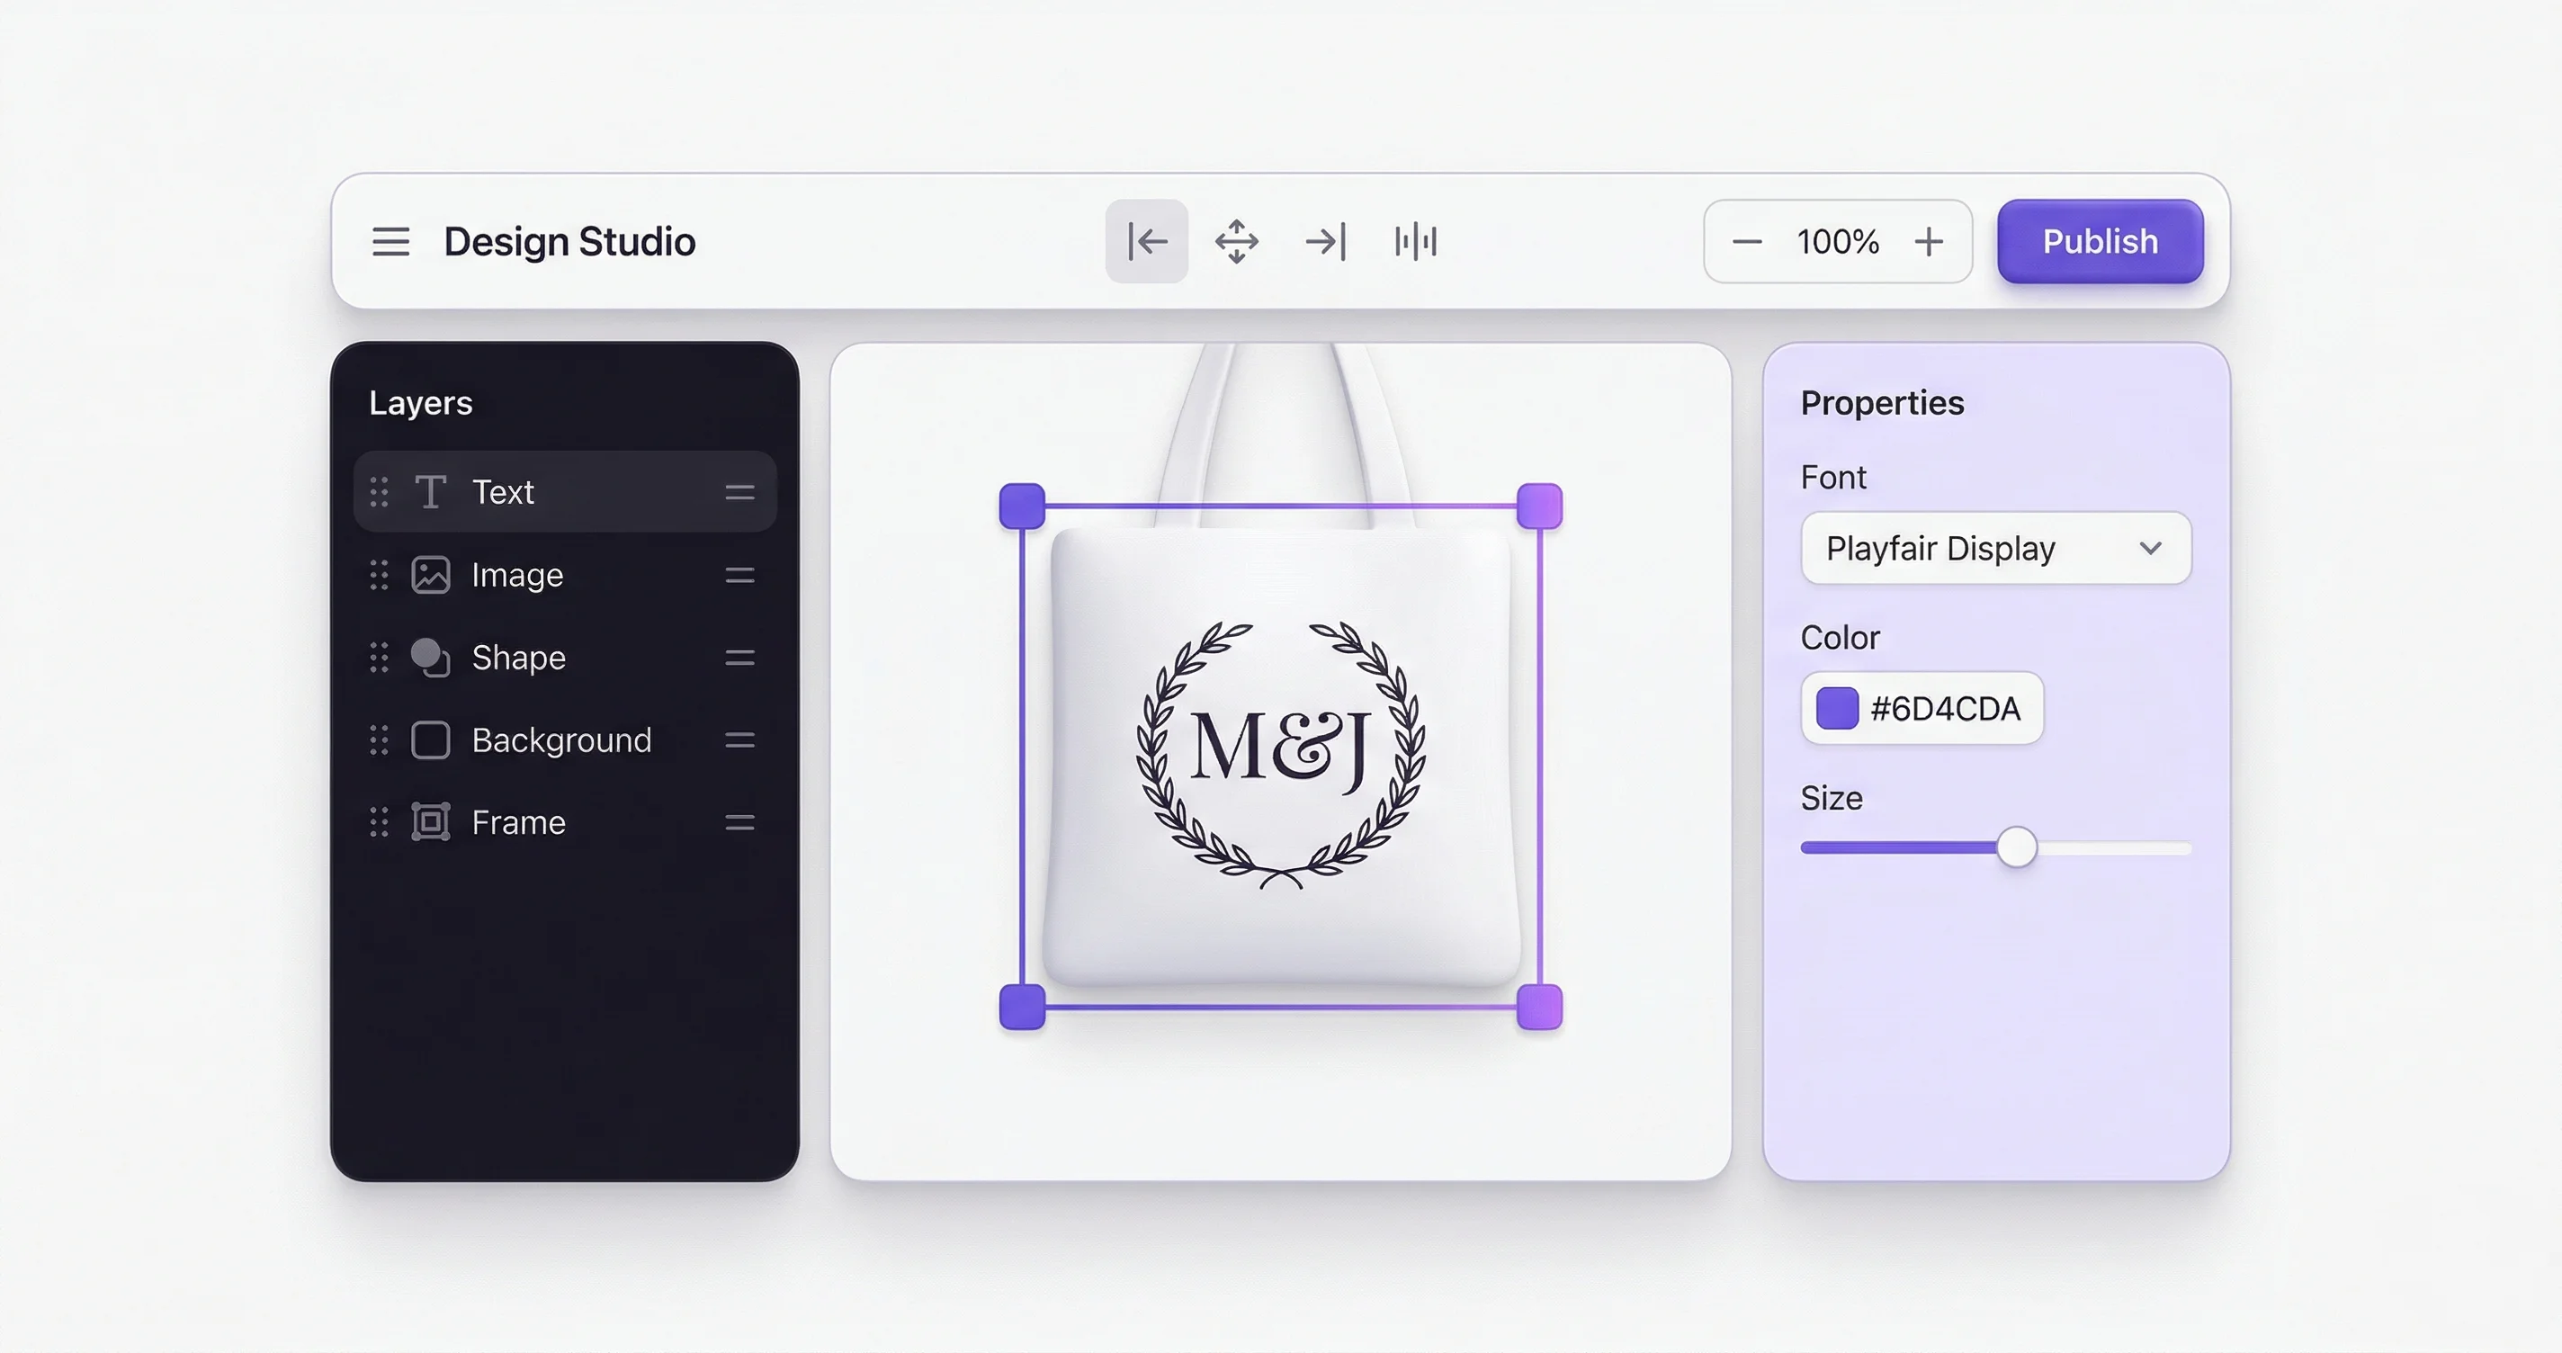Open the Image layer options menu
The image size is (2562, 1353).
(x=740, y=575)
